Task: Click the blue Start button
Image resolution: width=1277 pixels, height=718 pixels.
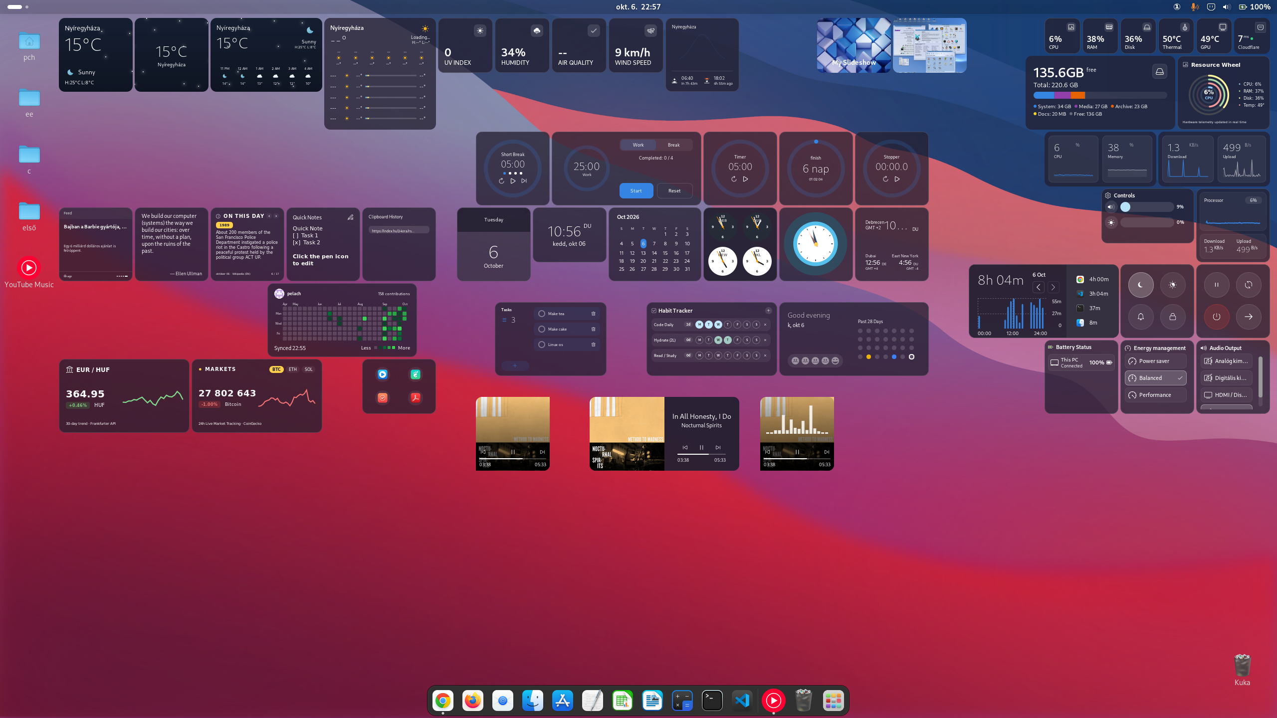Action: (x=636, y=190)
